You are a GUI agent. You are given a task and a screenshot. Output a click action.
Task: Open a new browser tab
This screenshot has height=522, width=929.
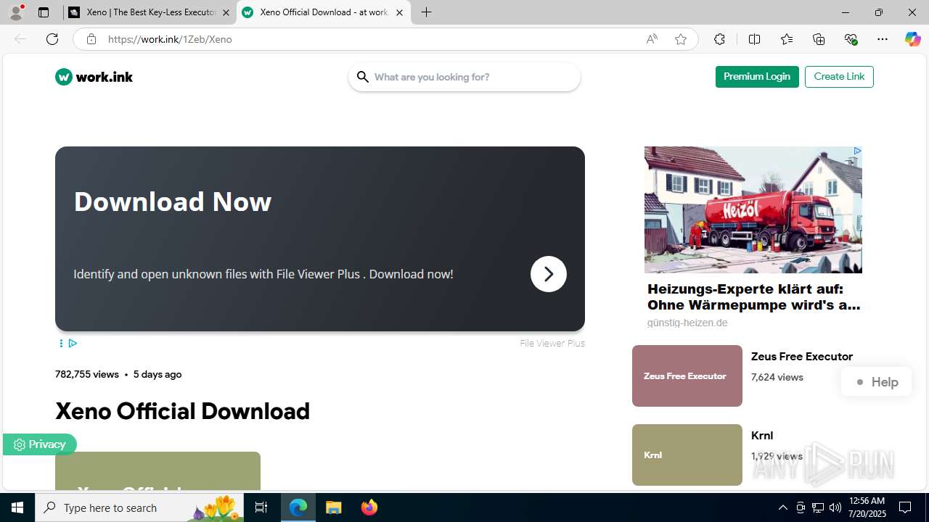[427, 12]
